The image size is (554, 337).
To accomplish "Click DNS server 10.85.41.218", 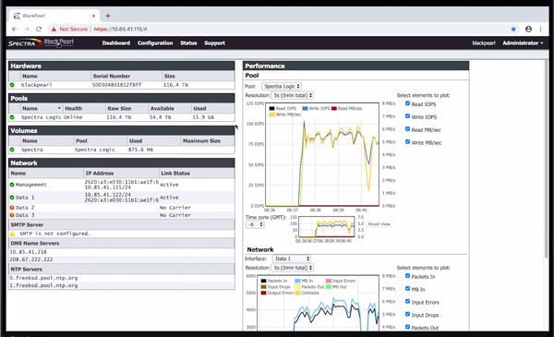I will coord(28,252).
